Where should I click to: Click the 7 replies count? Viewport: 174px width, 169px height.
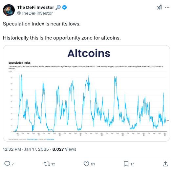point(13,164)
